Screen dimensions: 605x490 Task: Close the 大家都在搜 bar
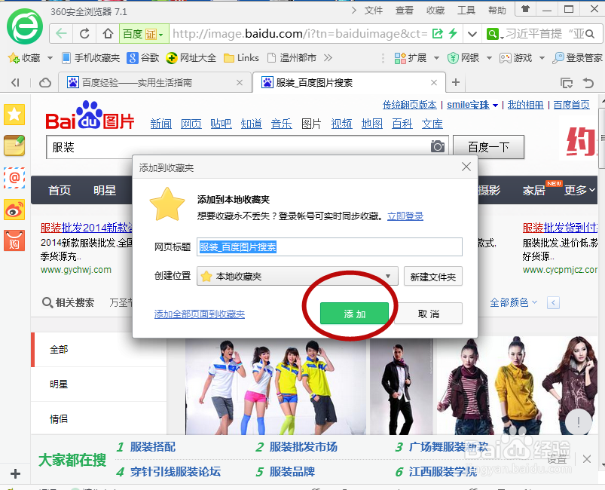click(x=587, y=459)
